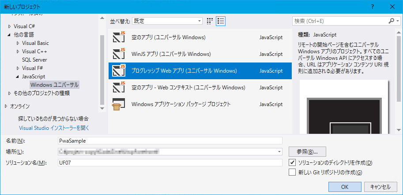Collapse the JavaScript tree node
Viewport: 403px width, 195px height.
(x=18, y=76)
